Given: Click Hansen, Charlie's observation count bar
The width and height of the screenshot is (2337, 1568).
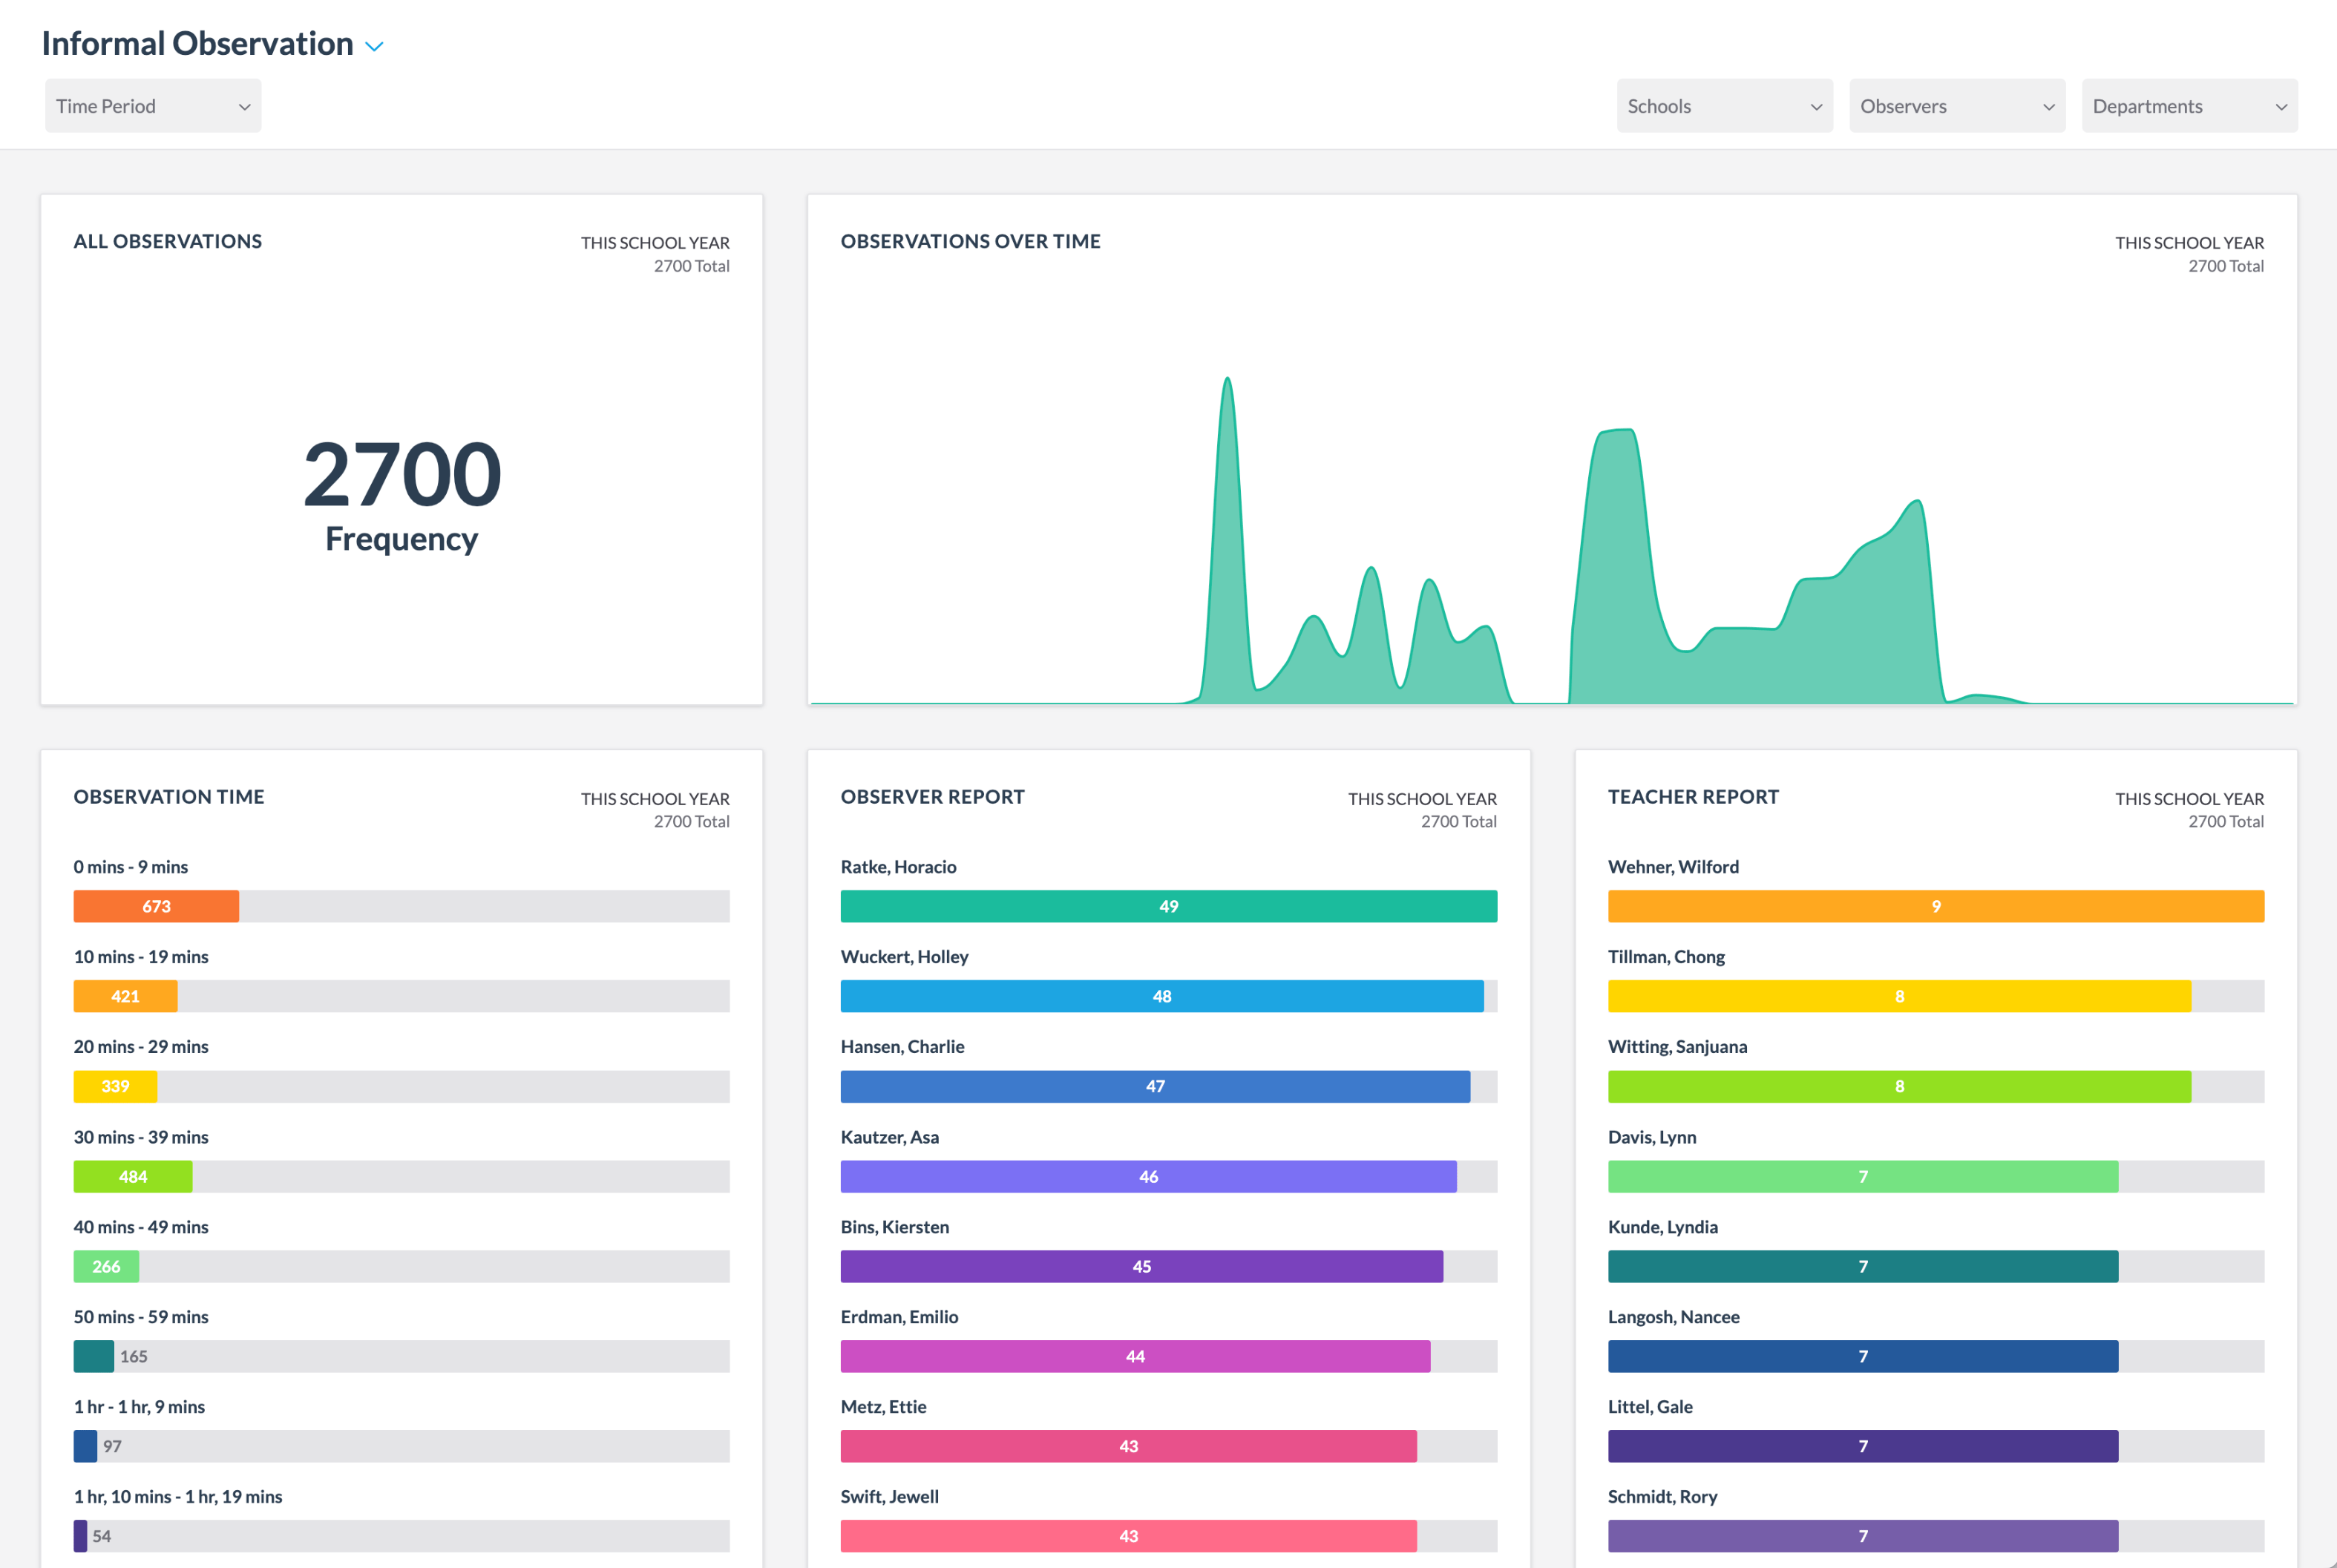Looking at the screenshot, I should point(1155,1086).
